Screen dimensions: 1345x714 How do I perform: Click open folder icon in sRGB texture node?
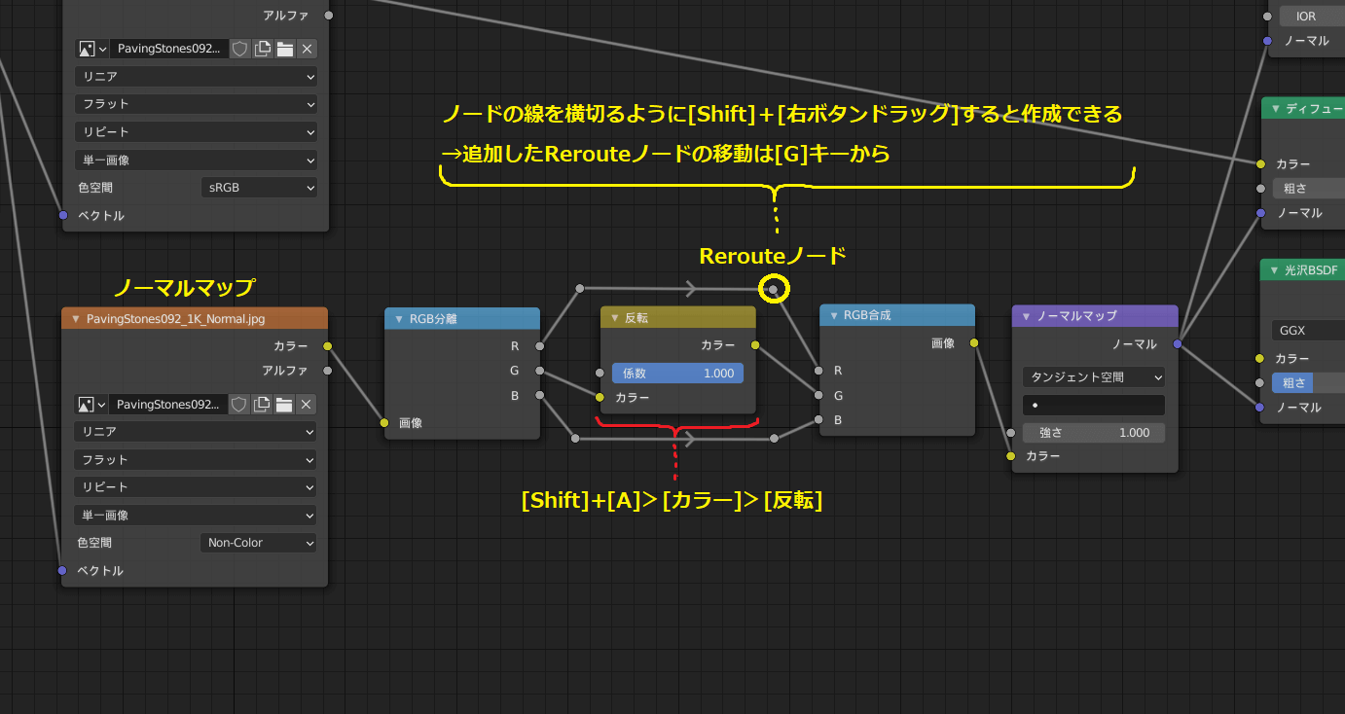pyautogui.click(x=284, y=49)
